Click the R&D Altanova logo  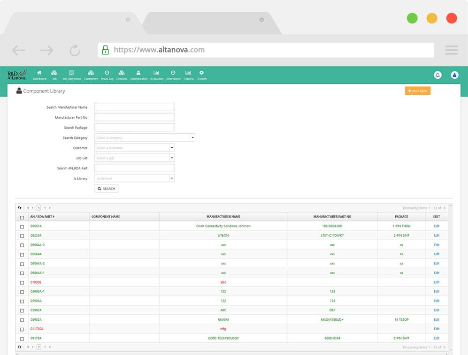click(x=17, y=75)
